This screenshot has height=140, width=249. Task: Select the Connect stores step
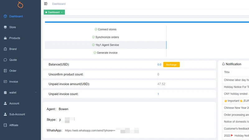106,29
